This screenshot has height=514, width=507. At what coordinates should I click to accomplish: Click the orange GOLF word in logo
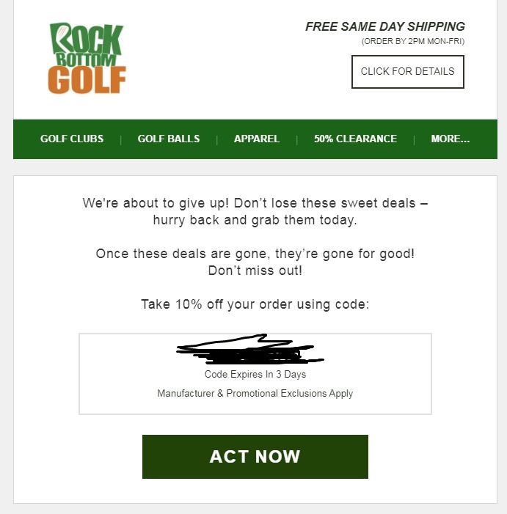87,80
